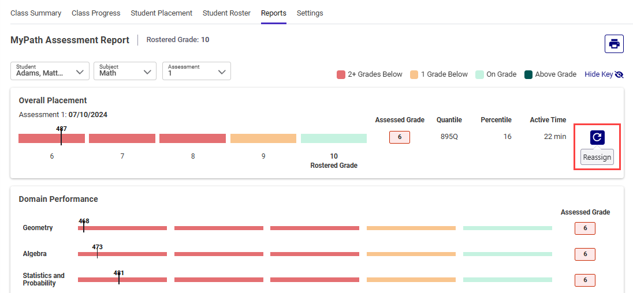
Task: Click the grade 9 orange placement bar
Action: coord(263,138)
